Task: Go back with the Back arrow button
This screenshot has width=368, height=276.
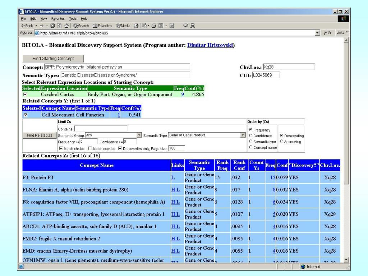Action: (x=27, y=26)
